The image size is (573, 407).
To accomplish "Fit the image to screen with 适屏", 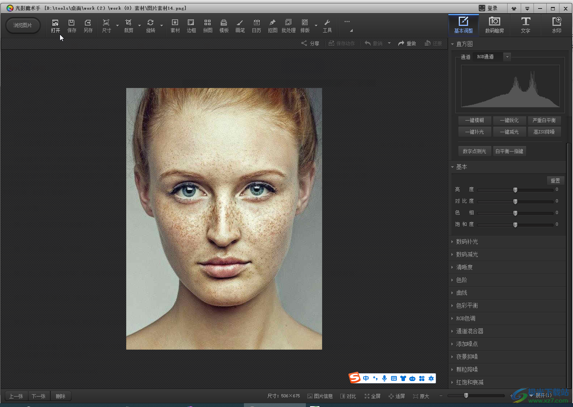I will 397,396.
